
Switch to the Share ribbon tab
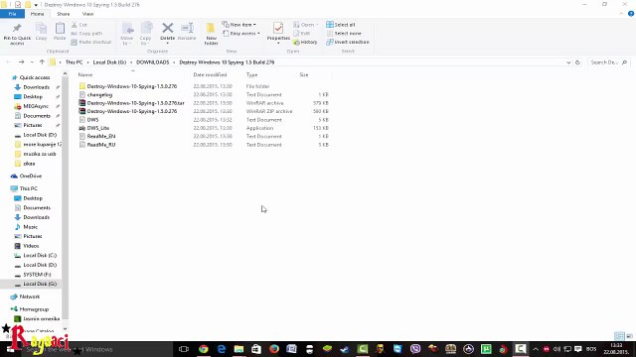[x=63, y=14]
